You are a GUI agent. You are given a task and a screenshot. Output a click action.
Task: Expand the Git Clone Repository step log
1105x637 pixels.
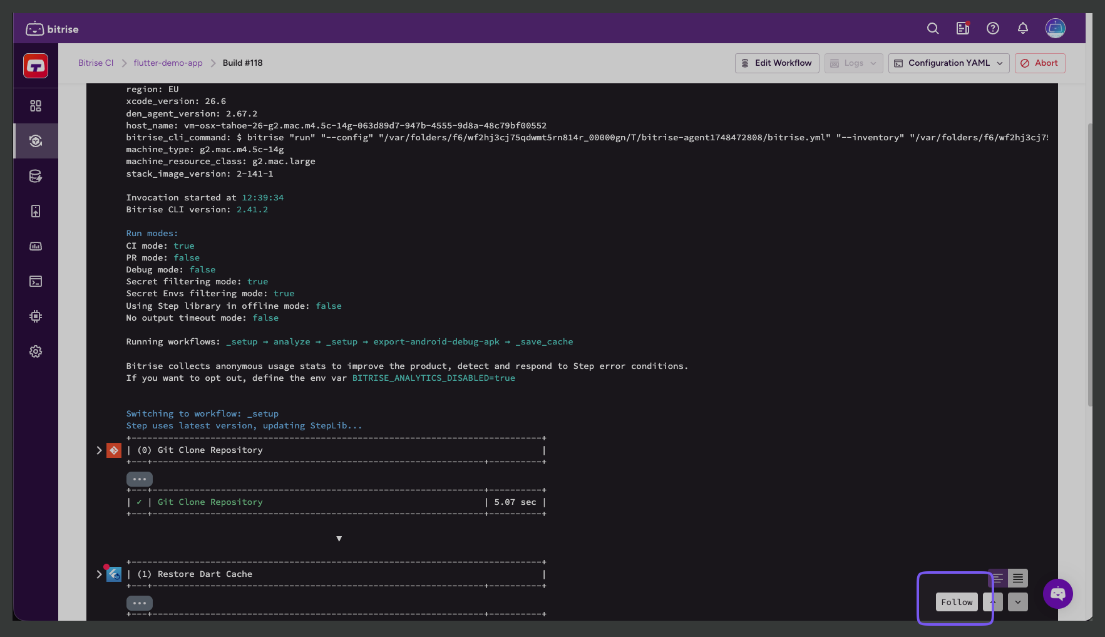(x=99, y=450)
